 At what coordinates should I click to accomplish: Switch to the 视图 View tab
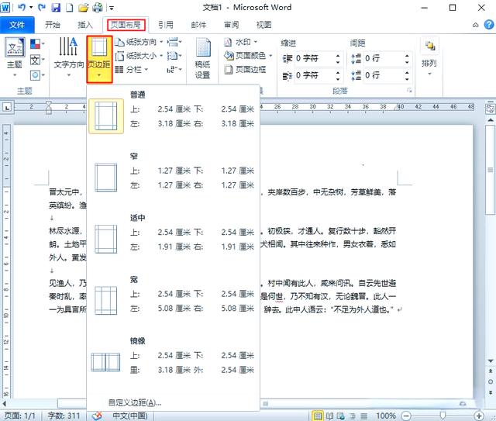click(x=263, y=25)
